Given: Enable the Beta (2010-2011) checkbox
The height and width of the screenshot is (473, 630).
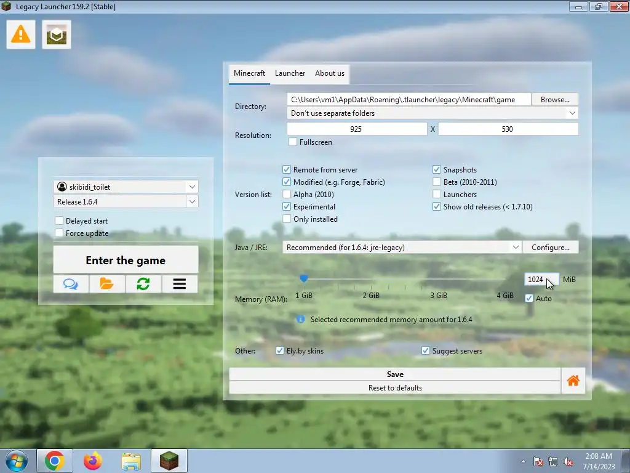Looking at the screenshot, I should pyautogui.click(x=436, y=182).
